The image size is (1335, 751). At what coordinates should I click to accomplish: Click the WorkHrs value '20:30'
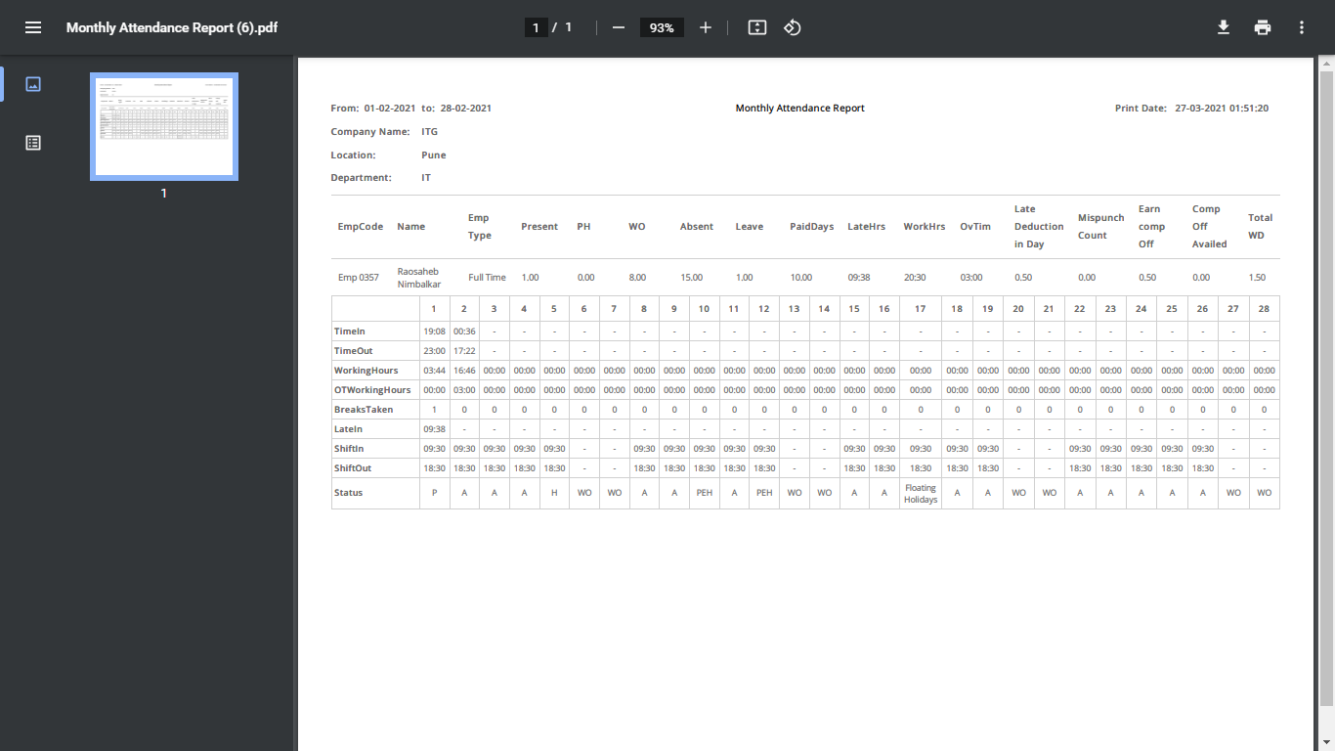(x=915, y=278)
